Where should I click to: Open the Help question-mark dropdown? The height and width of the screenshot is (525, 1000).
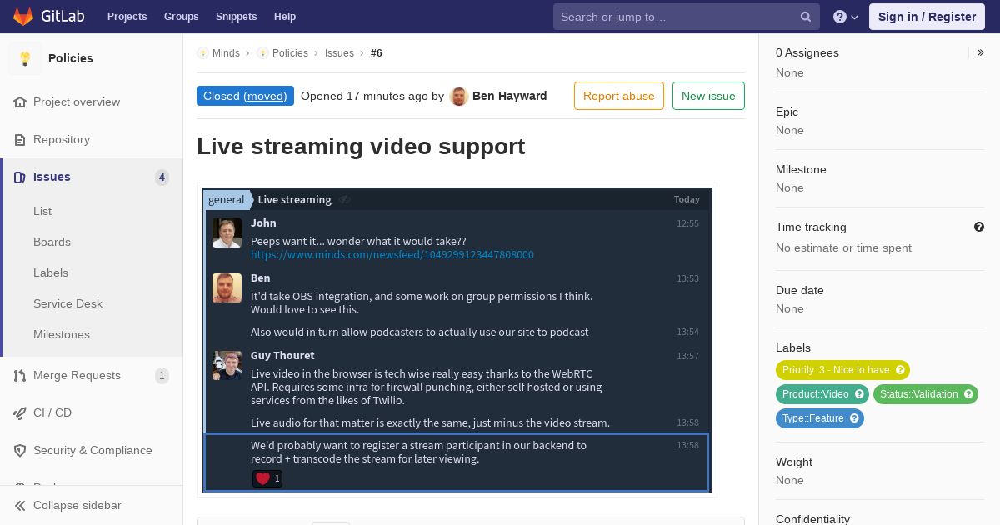tap(846, 17)
